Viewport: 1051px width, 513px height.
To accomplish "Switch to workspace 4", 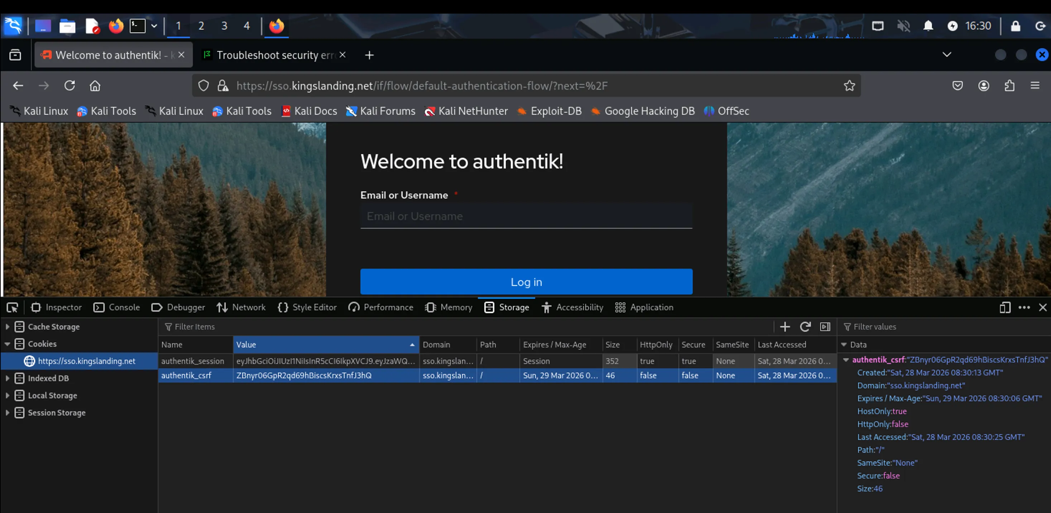I will click(247, 26).
